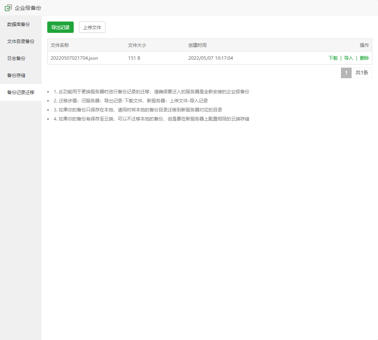Click the 2022/05/07 10:17:04 timestamp cell
Screen dimensions: 378x340
tap(211, 58)
